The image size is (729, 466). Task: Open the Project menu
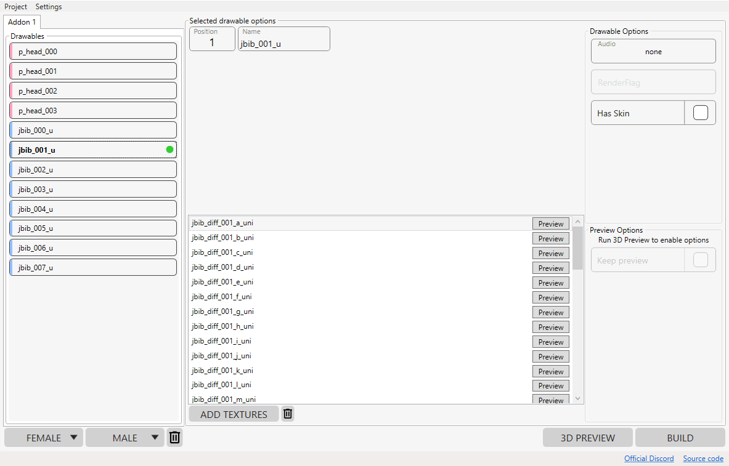[x=16, y=7]
